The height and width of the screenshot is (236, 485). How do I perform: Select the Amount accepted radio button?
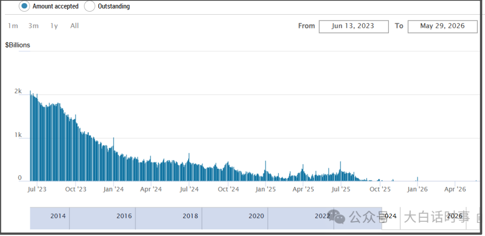(x=24, y=6)
